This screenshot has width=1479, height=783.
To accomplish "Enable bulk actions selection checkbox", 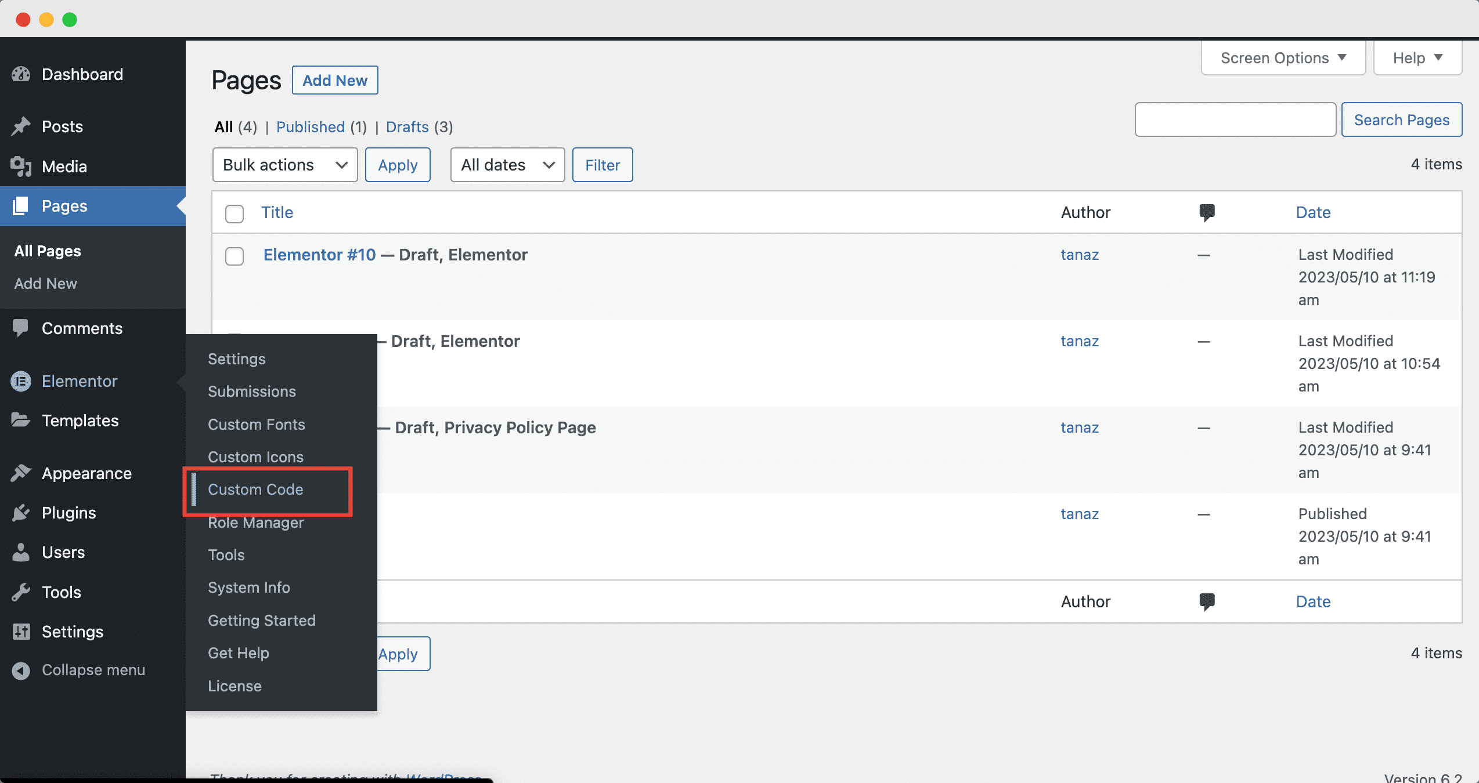I will [234, 212].
